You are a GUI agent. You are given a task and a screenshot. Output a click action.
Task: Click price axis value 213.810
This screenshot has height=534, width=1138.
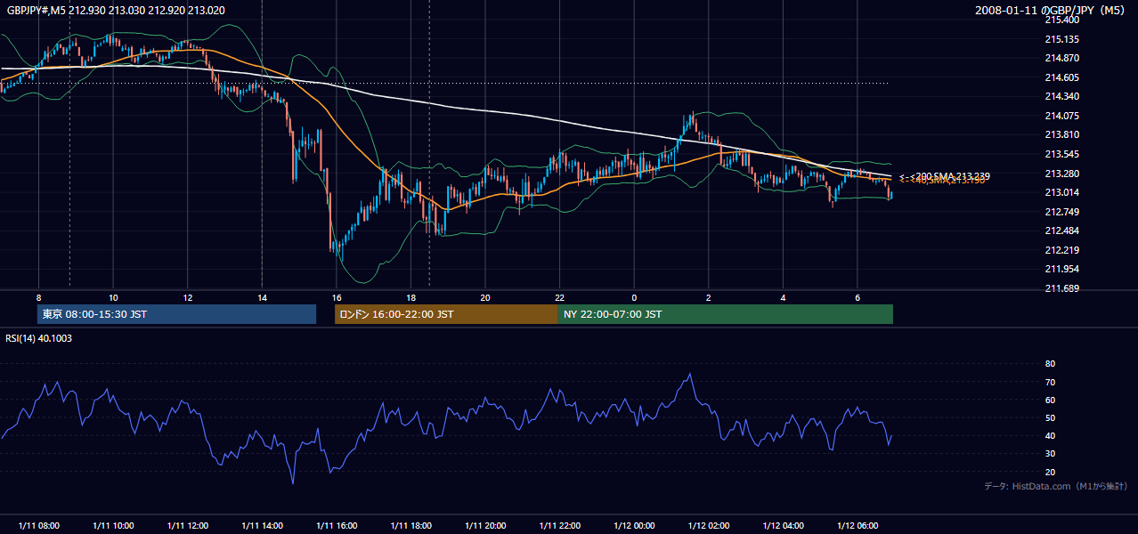tap(1062, 134)
